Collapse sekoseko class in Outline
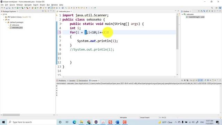This screenshot has height=125, width=222. (x=182, y=14)
